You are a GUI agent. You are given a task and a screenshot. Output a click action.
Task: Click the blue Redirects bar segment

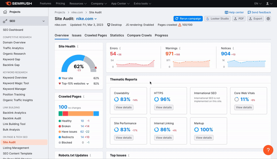96,113
